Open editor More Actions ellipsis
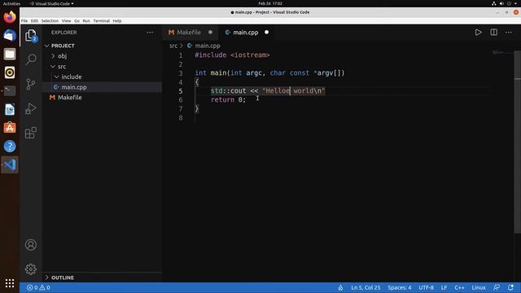The width and height of the screenshot is (521, 293). [x=509, y=33]
